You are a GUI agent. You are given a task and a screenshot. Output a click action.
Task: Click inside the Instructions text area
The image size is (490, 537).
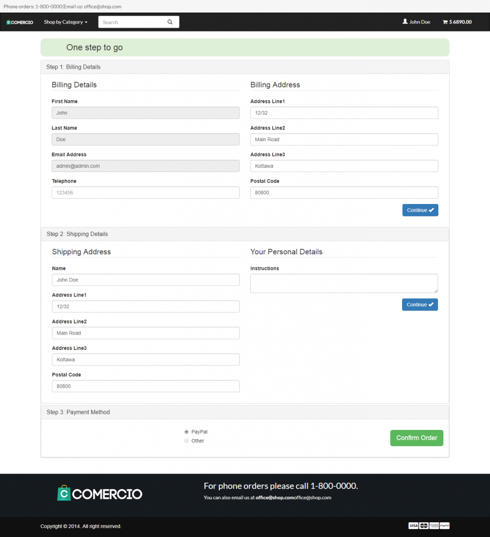[x=343, y=283]
